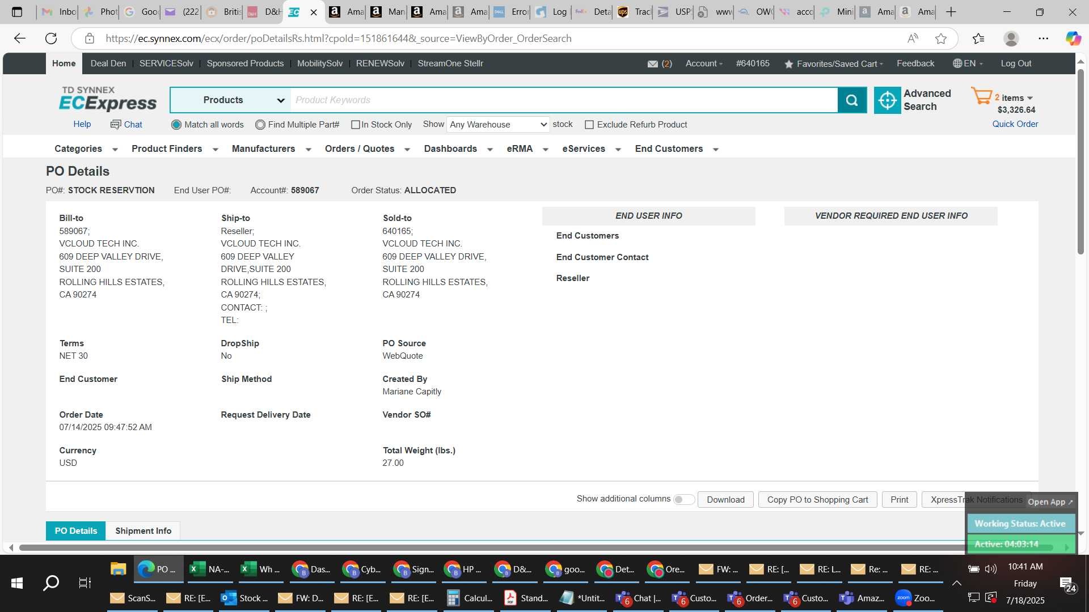Click the Open App overlay button
The width and height of the screenshot is (1089, 612).
pos(1050,502)
